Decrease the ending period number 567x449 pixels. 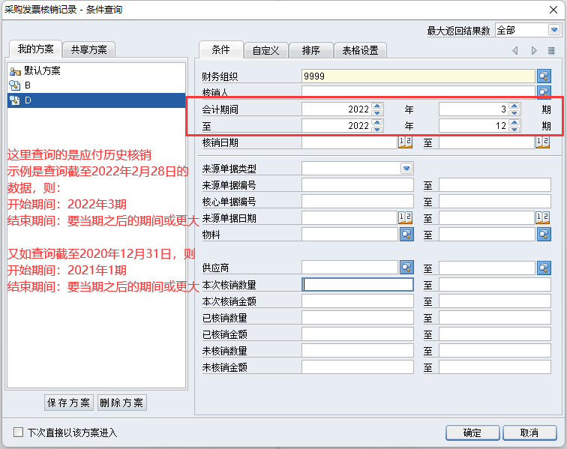(514, 129)
